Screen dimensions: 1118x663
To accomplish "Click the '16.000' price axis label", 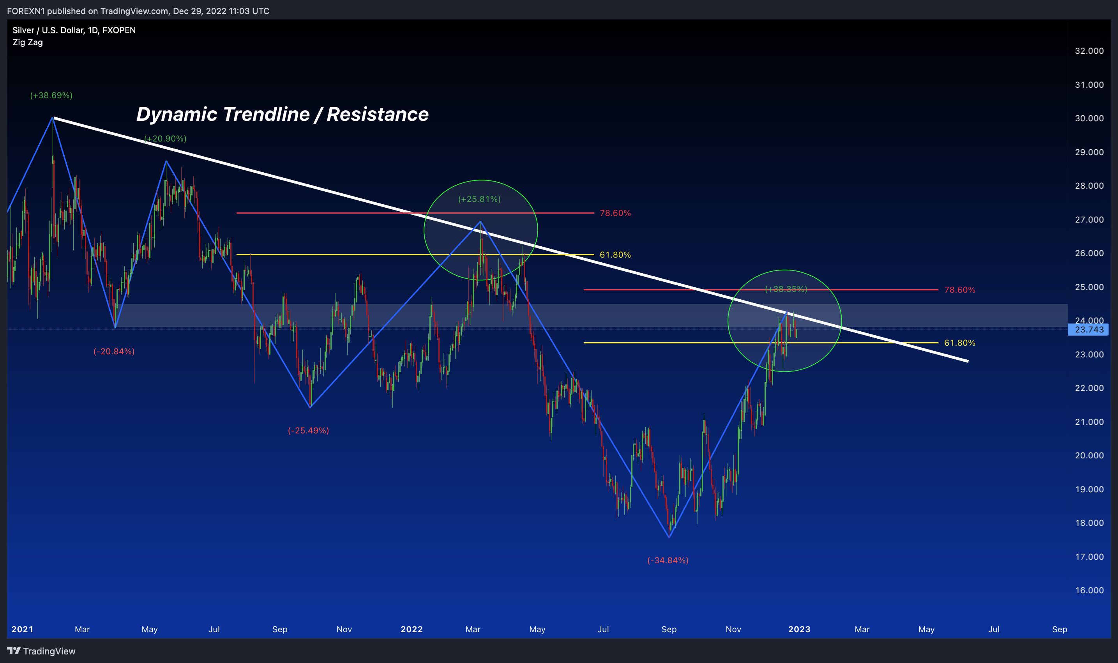I will pyautogui.click(x=1089, y=590).
